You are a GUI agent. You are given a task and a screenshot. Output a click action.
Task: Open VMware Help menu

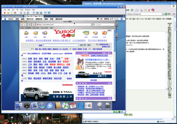pos(33,10)
